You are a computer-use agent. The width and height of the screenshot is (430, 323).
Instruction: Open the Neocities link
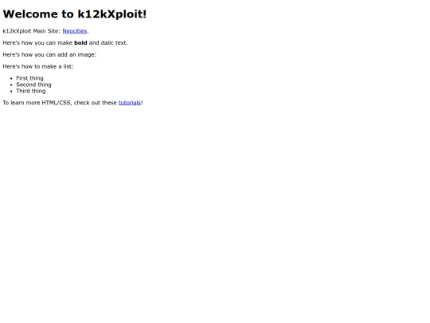tap(75, 31)
